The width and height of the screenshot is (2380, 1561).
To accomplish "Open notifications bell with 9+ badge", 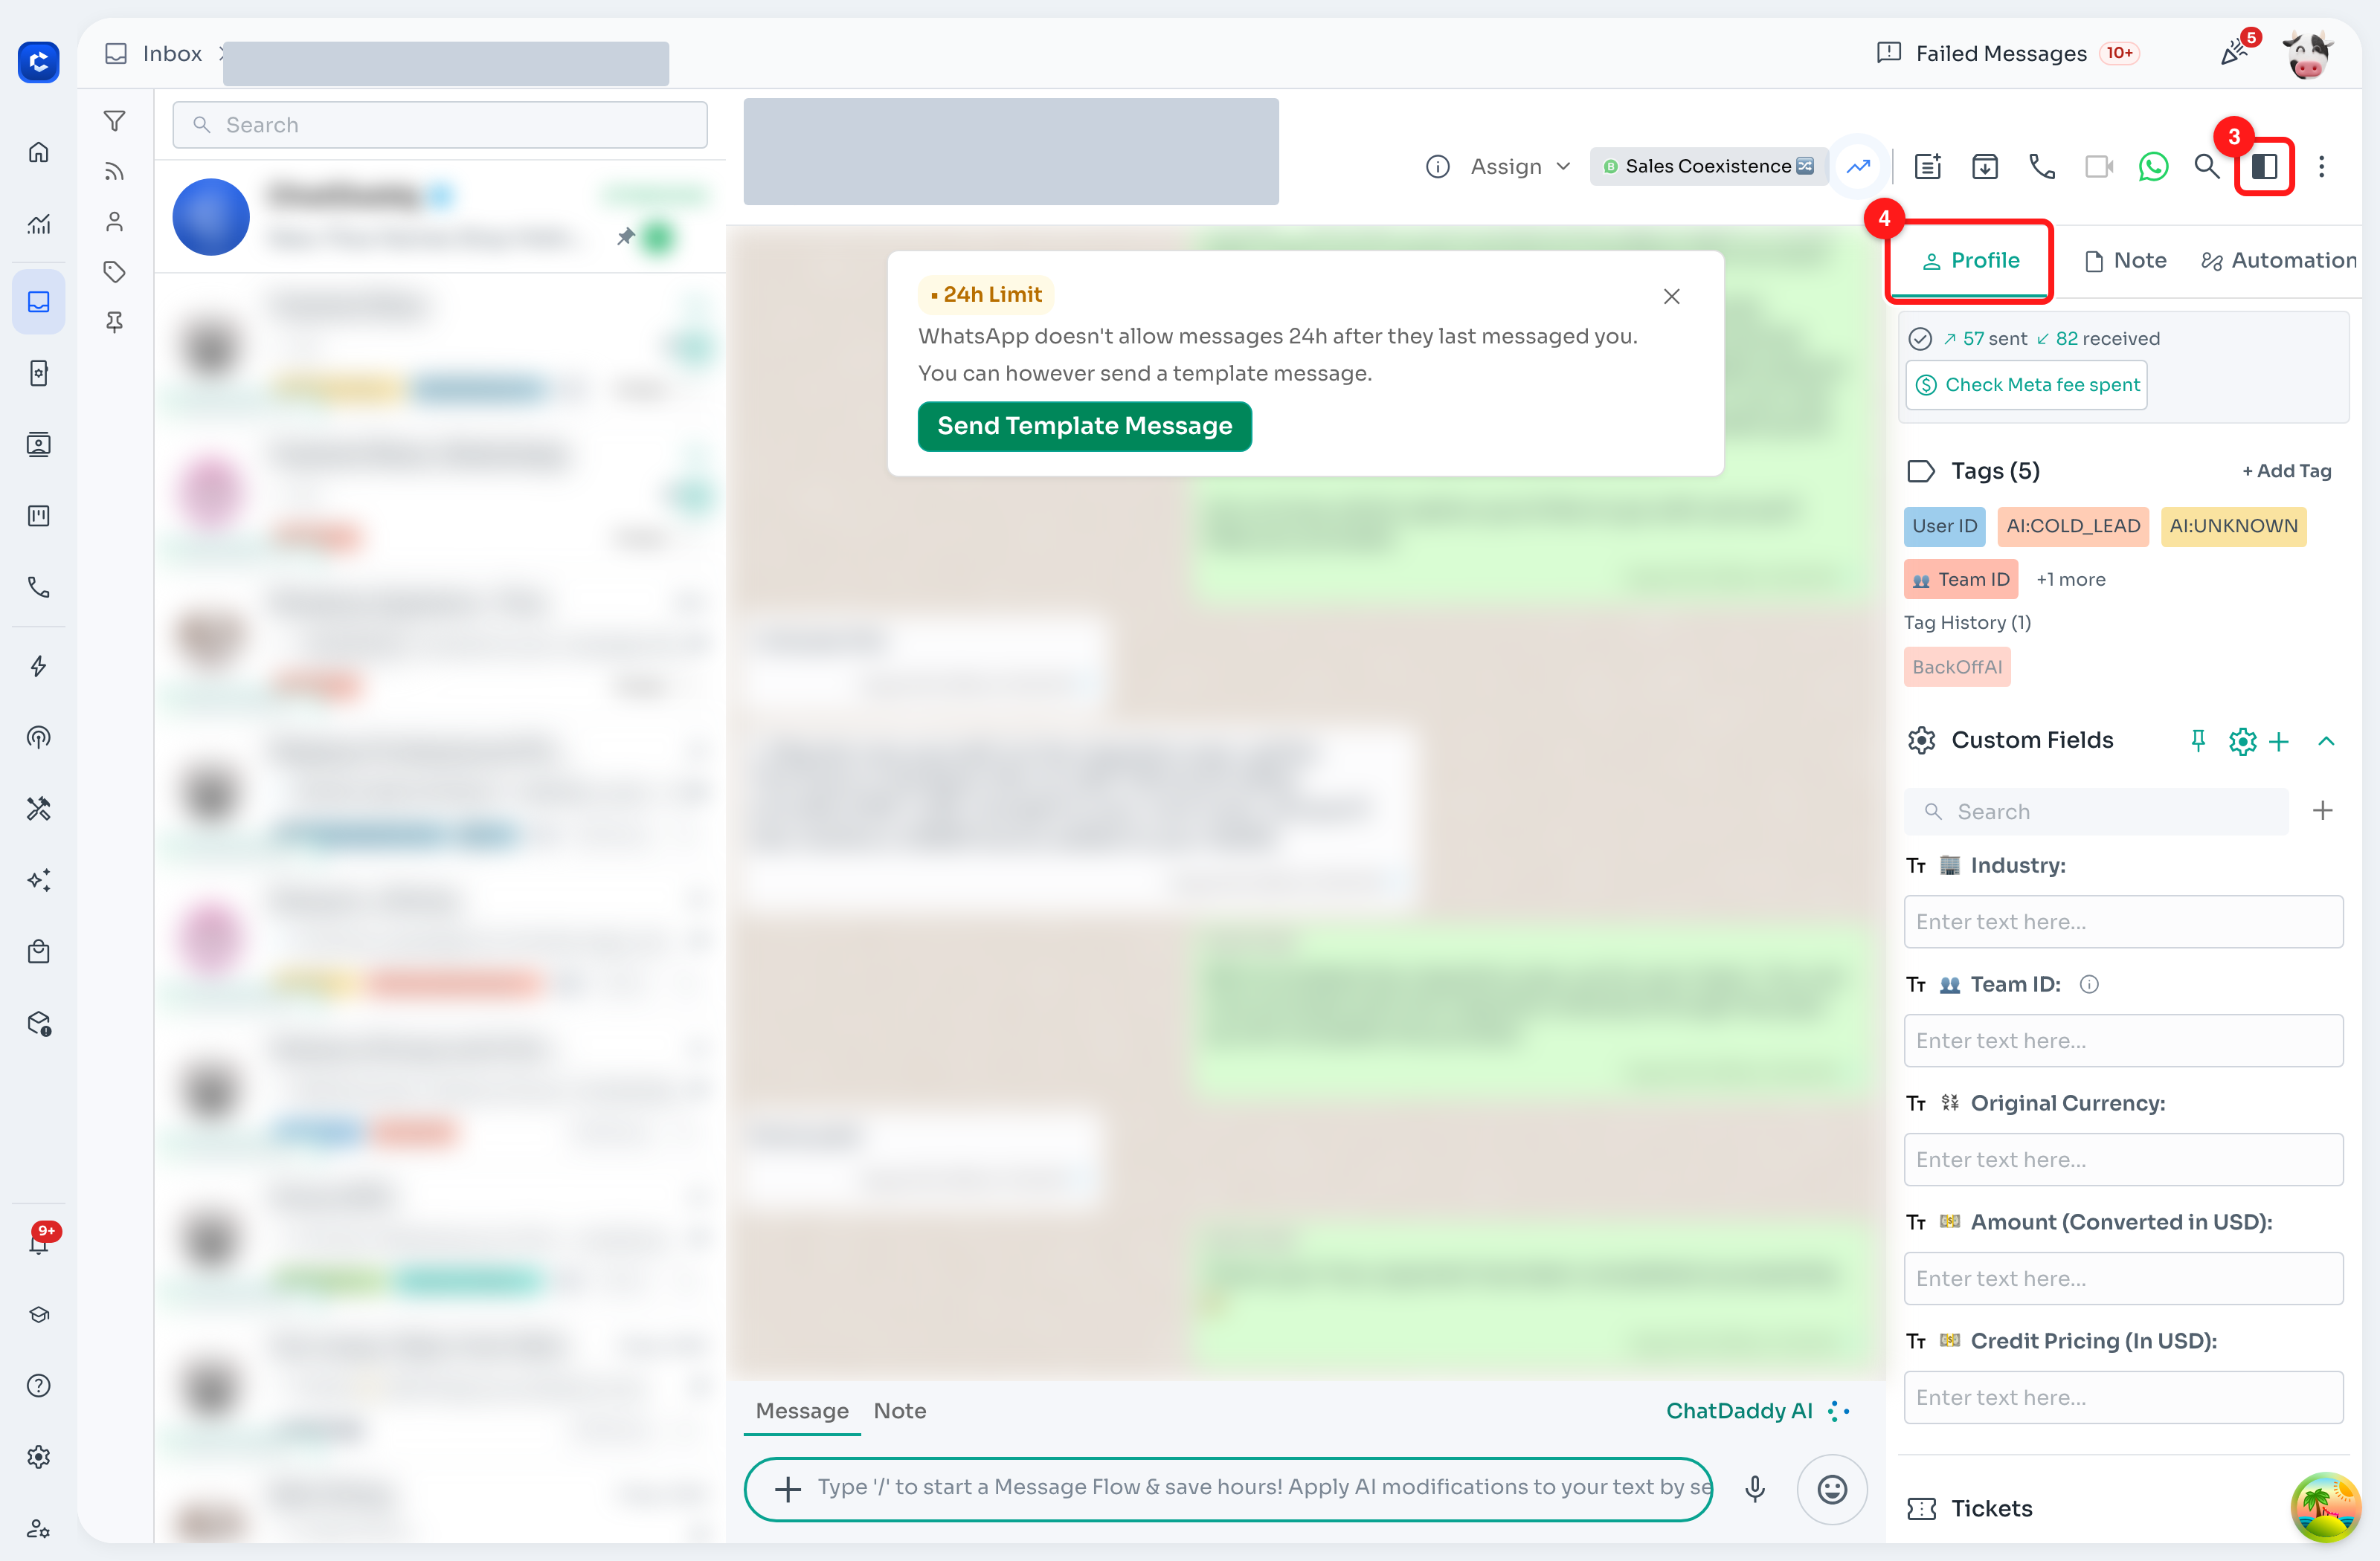I will [40, 1240].
